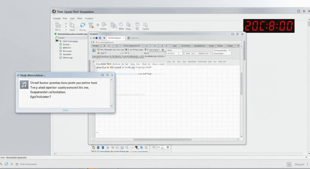Viewport: 310px width, 169px height.
Task: Select the radio button in the inner panel row
Action: click(98, 49)
